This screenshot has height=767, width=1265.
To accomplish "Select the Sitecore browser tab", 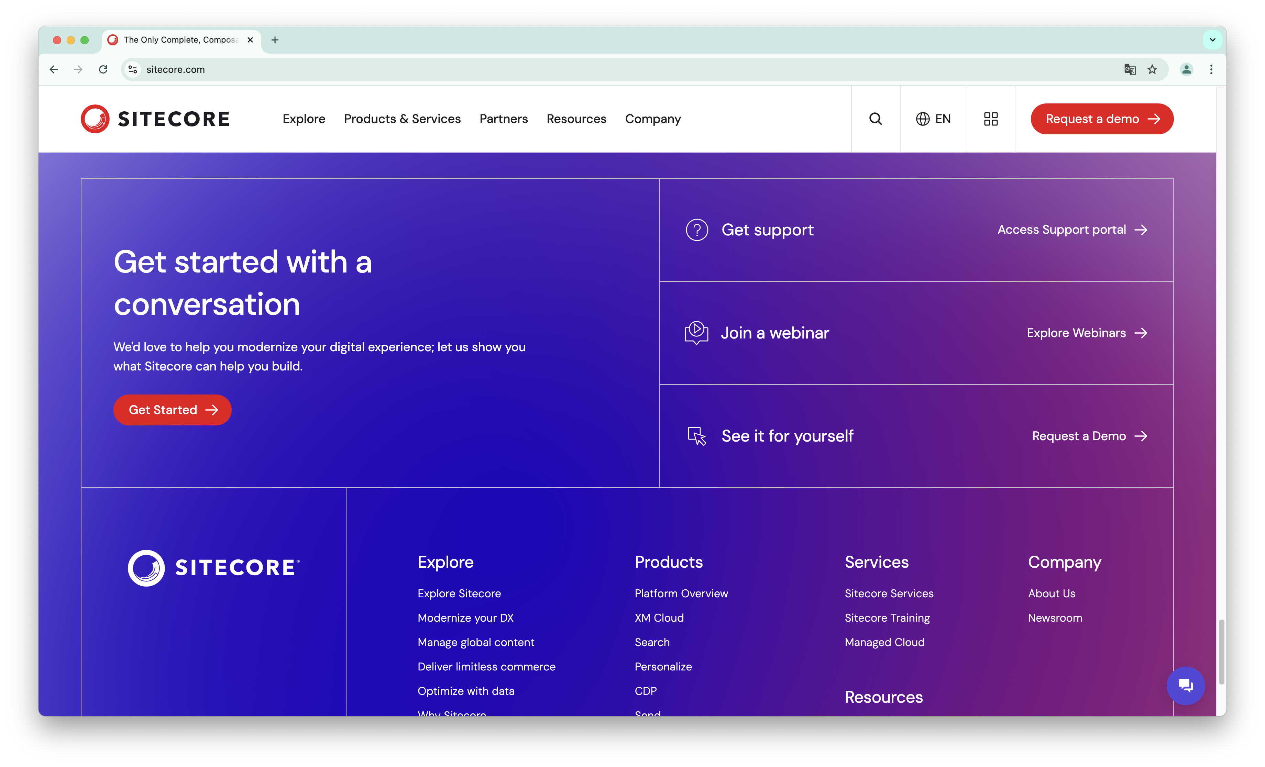I will [181, 40].
